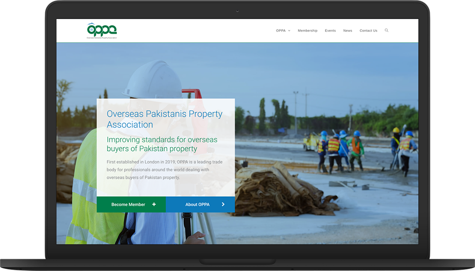Navigate to Contact Us
The image size is (475, 271).
(369, 30)
